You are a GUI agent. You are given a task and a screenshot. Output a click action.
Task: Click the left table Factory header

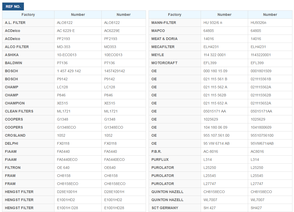coord(28,15)
